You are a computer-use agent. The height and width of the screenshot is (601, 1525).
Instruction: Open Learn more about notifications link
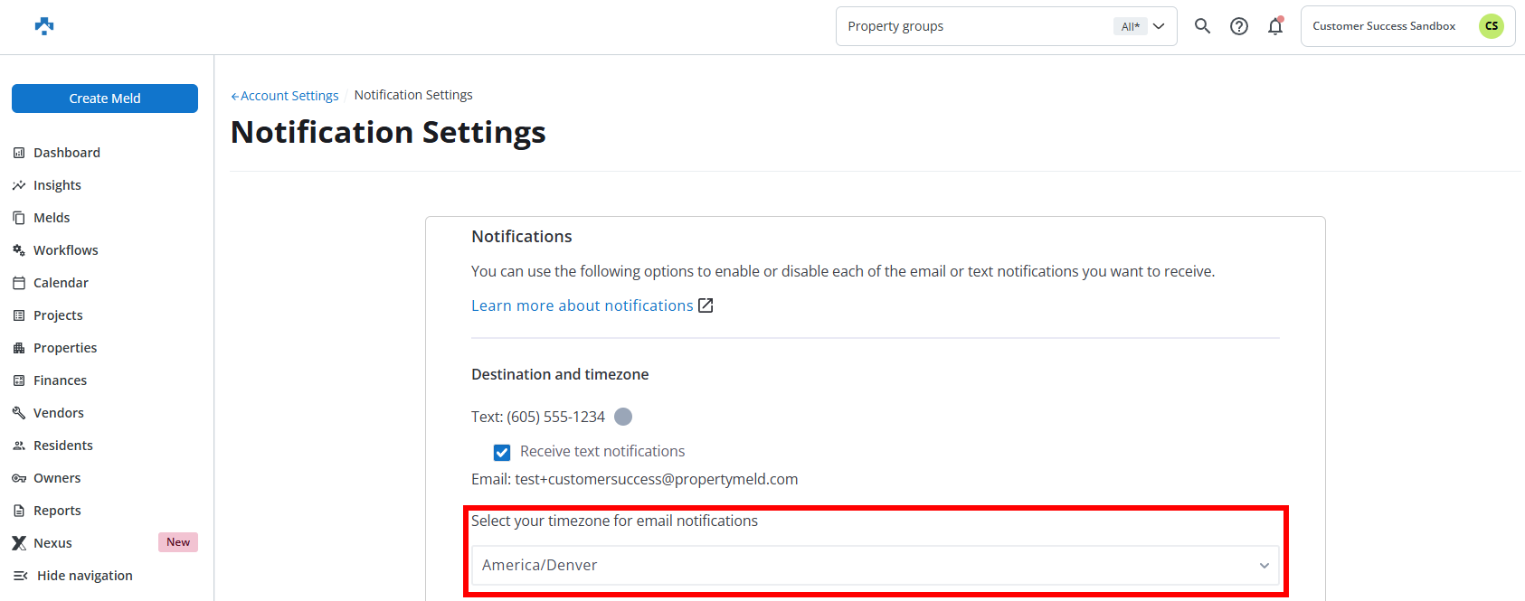pyautogui.click(x=582, y=305)
